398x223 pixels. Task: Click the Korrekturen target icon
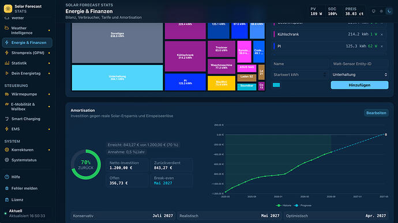[x=7, y=150]
